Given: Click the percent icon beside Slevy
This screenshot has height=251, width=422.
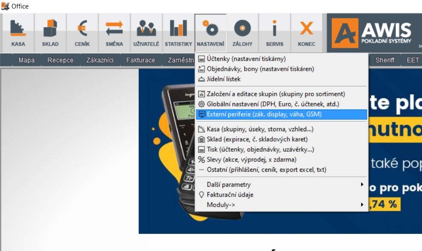Looking at the screenshot, I should click(201, 160).
